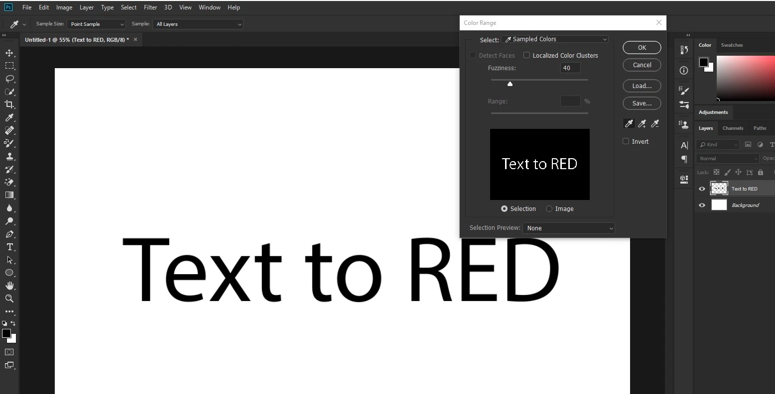Open the Layer menu
The width and height of the screenshot is (775, 394).
[87, 7]
